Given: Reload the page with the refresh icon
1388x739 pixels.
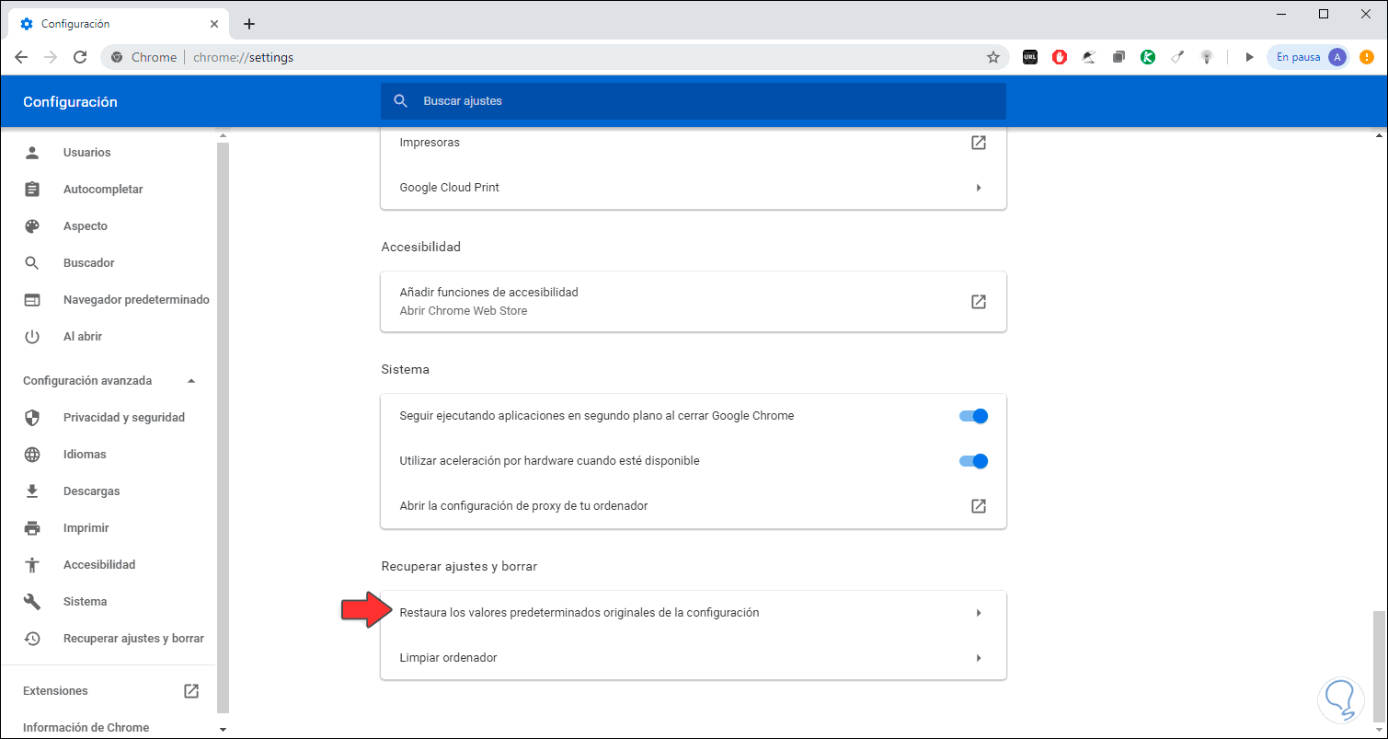Looking at the screenshot, I should pos(80,57).
